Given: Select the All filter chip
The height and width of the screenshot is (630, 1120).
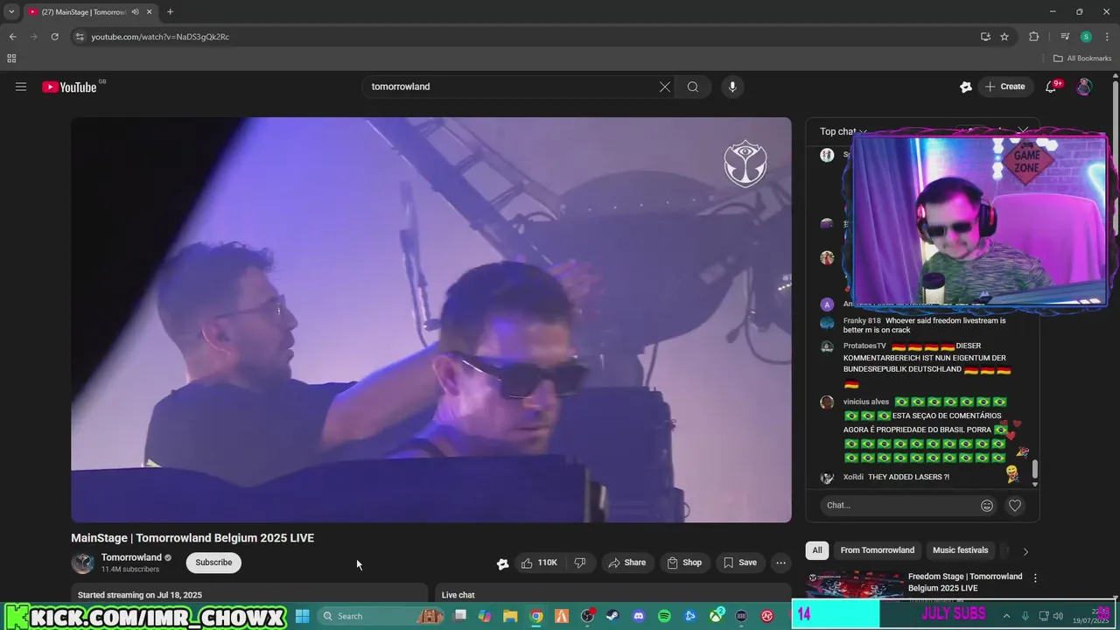Looking at the screenshot, I should (x=817, y=550).
